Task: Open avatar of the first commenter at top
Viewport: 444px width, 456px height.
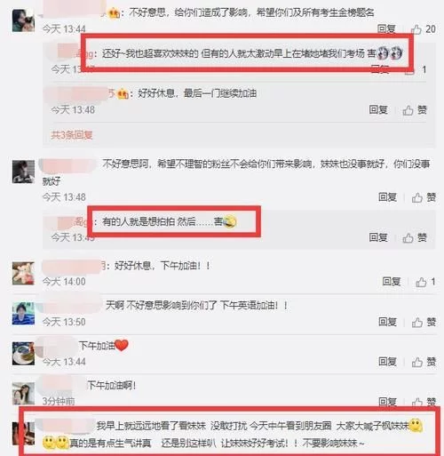Action: click(x=23, y=20)
